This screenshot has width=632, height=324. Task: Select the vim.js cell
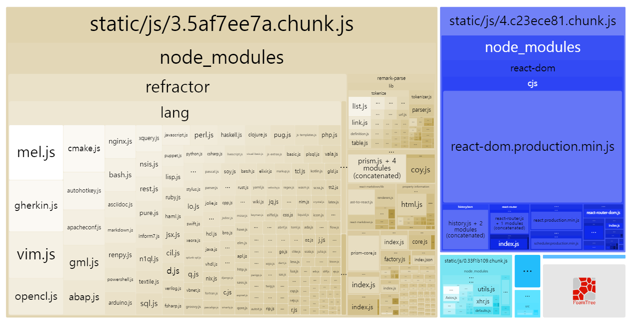(36, 254)
